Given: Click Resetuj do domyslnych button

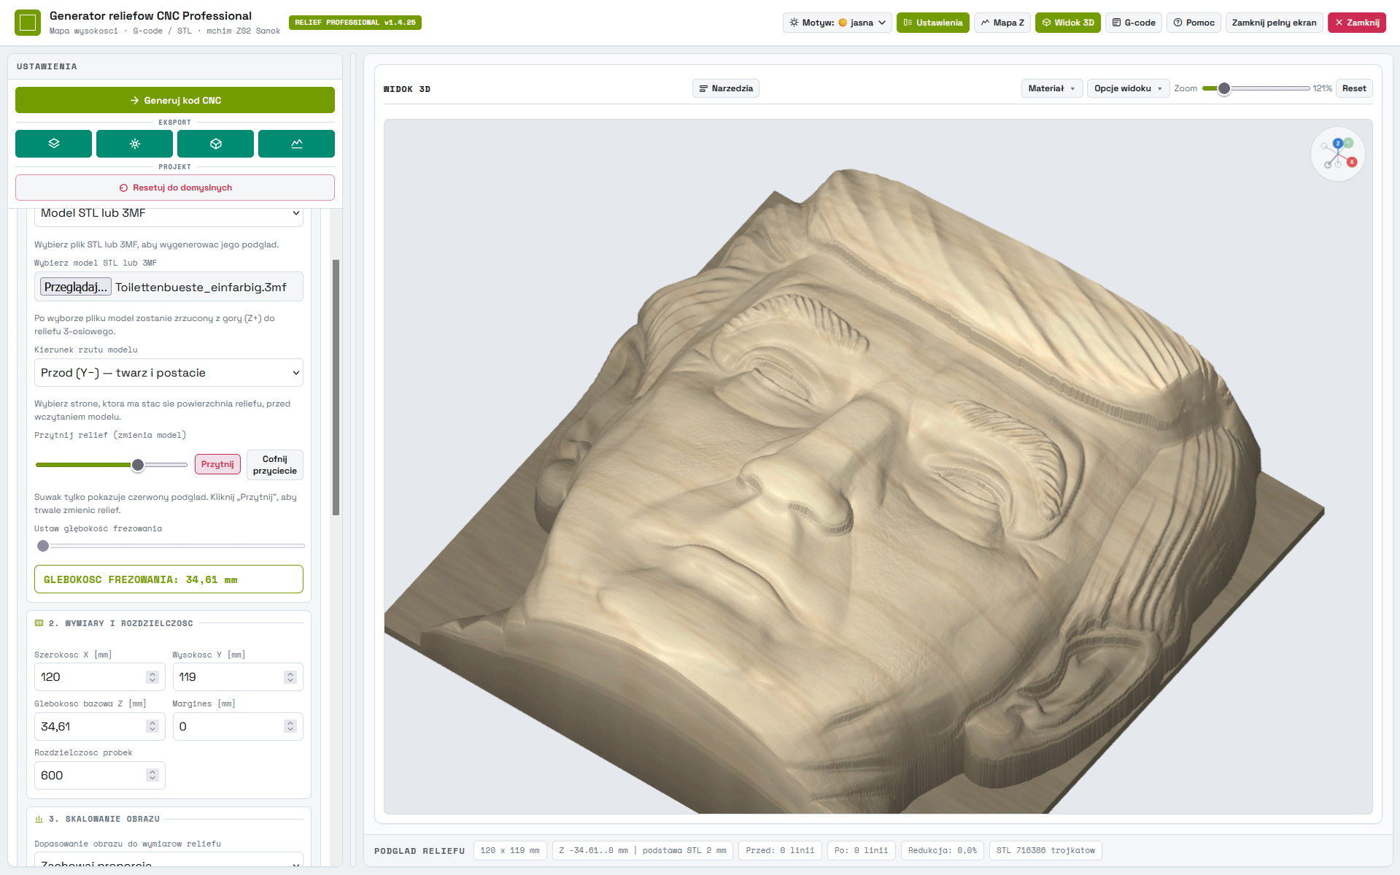Looking at the screenshot, I should 175,188.
